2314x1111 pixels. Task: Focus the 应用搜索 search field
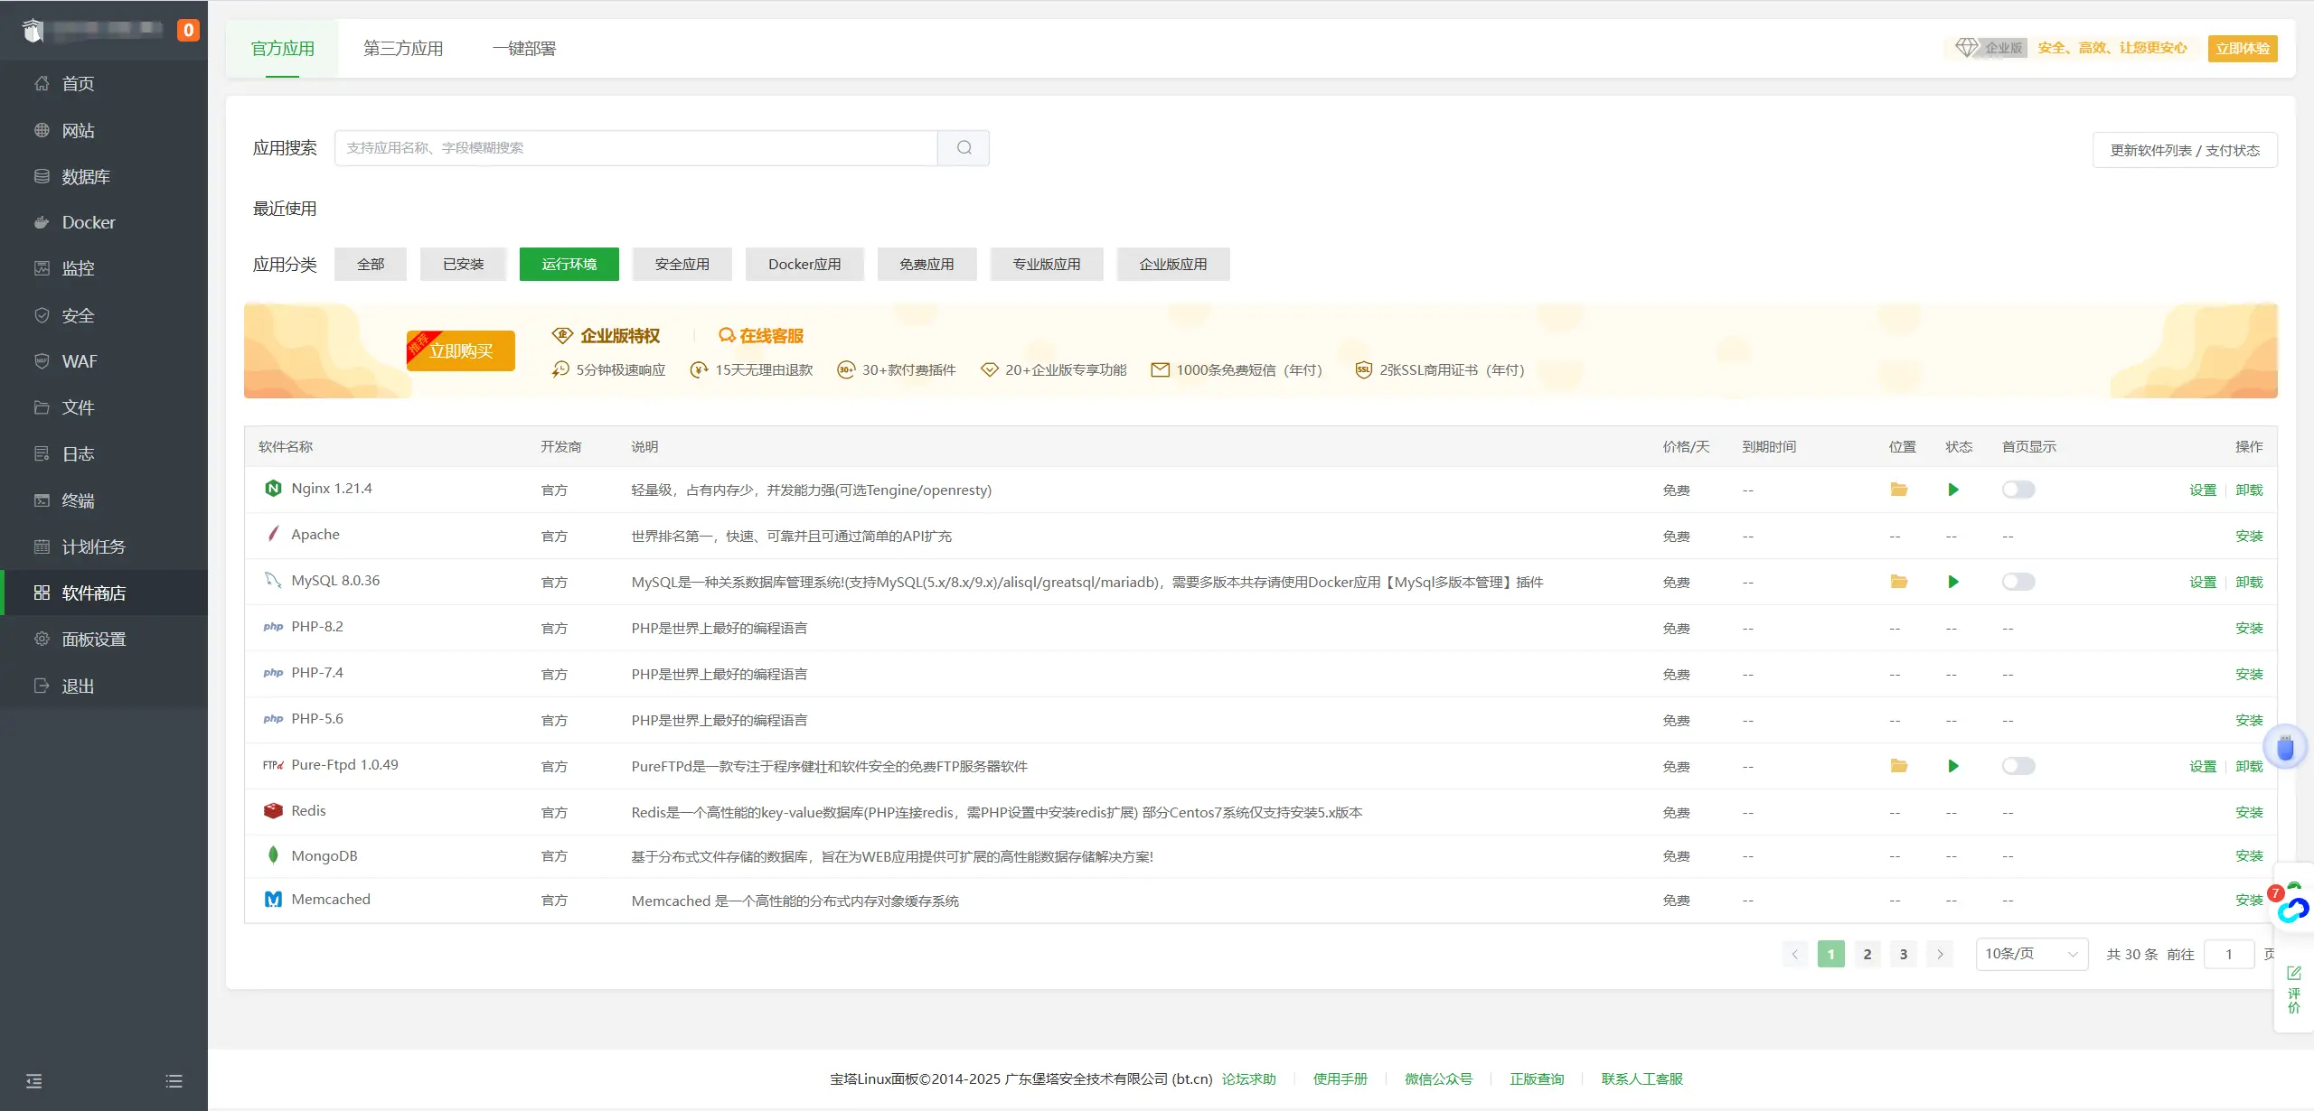click(x=636, y=148)
